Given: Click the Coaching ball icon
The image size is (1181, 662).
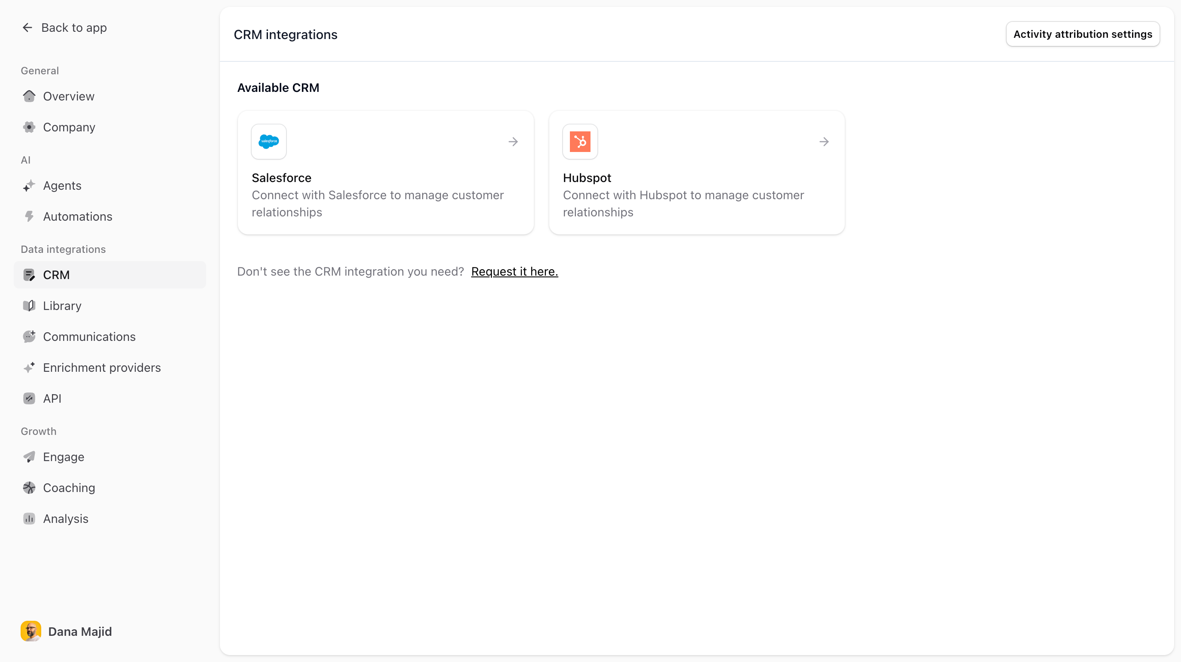Looking at the screenshot, I should 29,488.
